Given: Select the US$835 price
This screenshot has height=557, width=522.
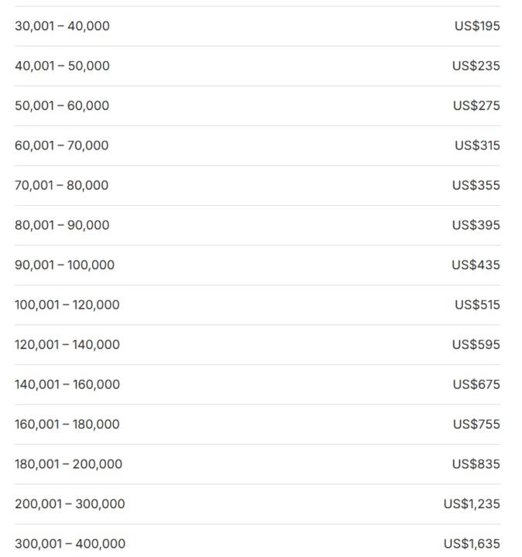Looking at the screenshot, I should pos(476,464).
